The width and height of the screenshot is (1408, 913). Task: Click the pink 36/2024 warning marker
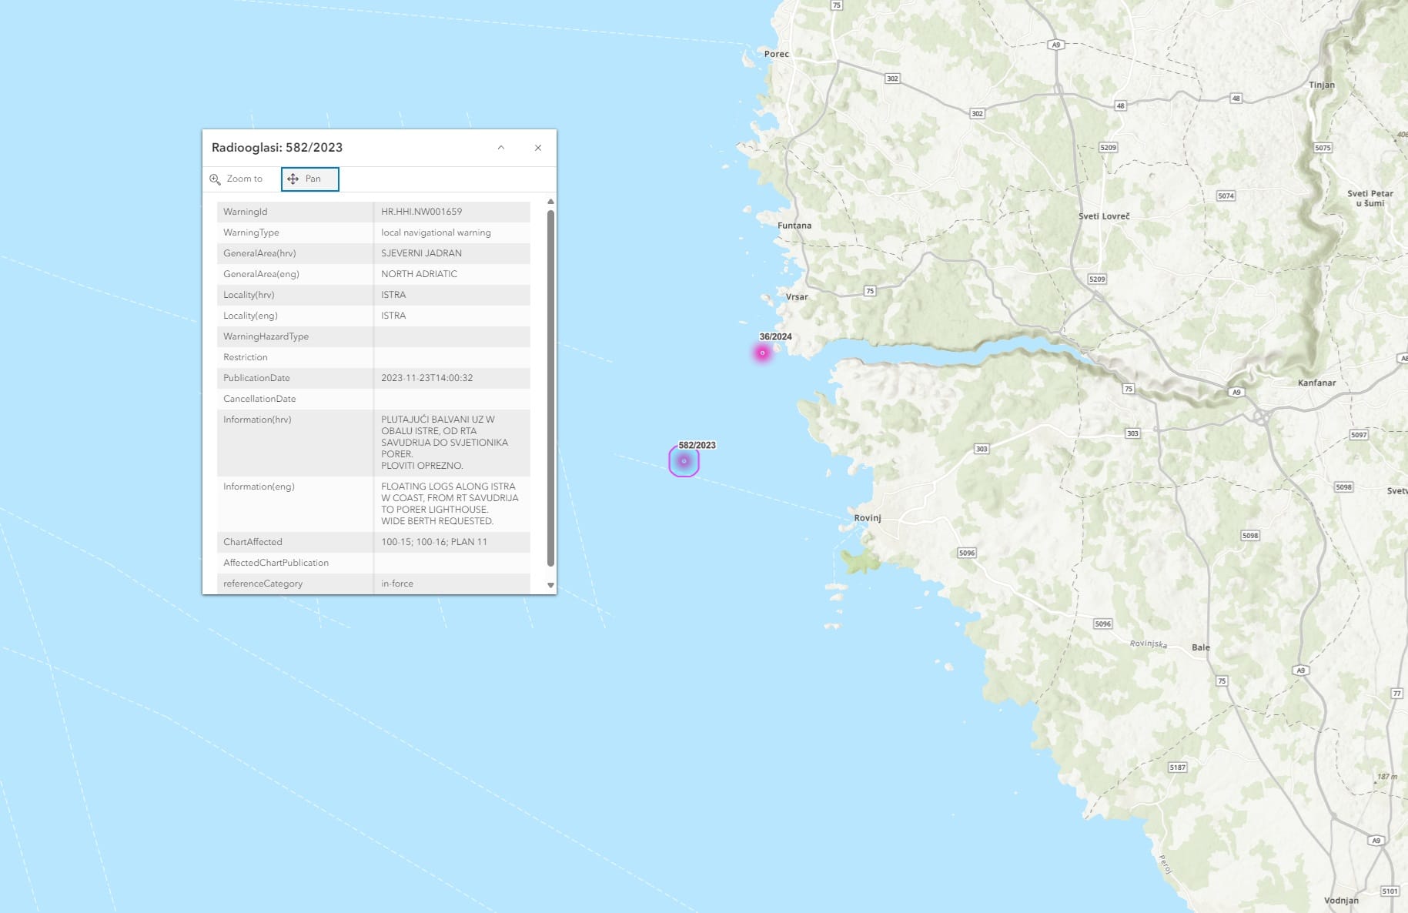click(762, 353)
